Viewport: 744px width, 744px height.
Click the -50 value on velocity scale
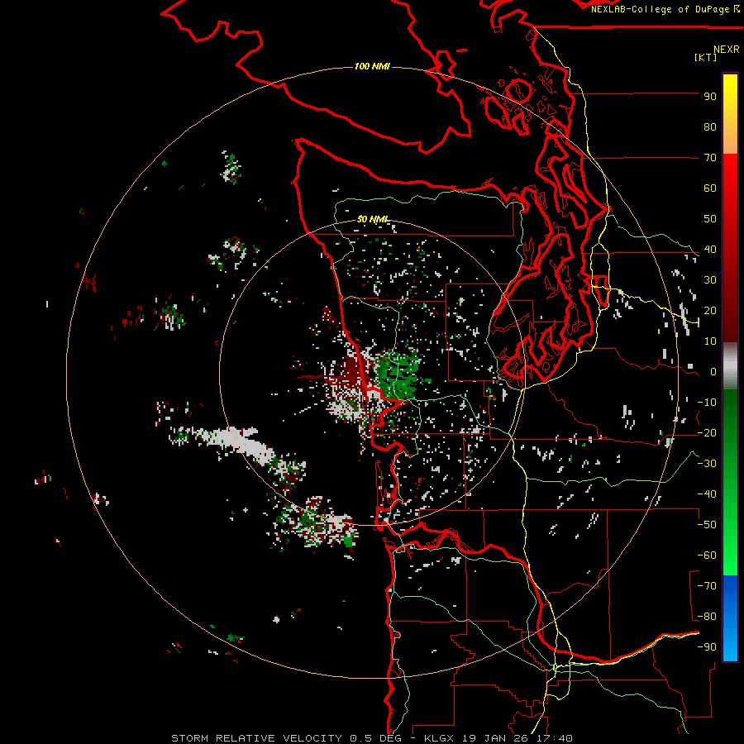tap(707, 525)
